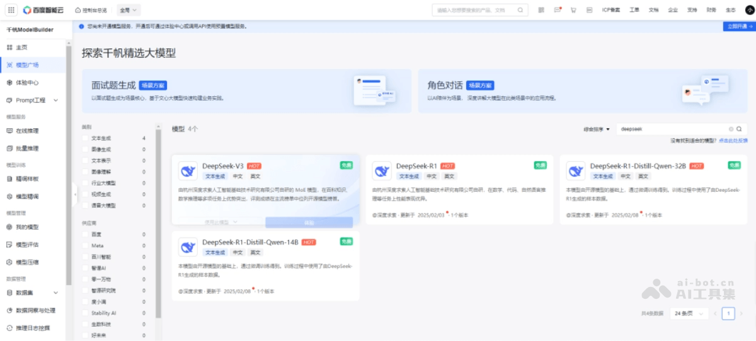756x341 pixels.
Task: Open the message notifications icon
Action: click(x=558, y=10)
